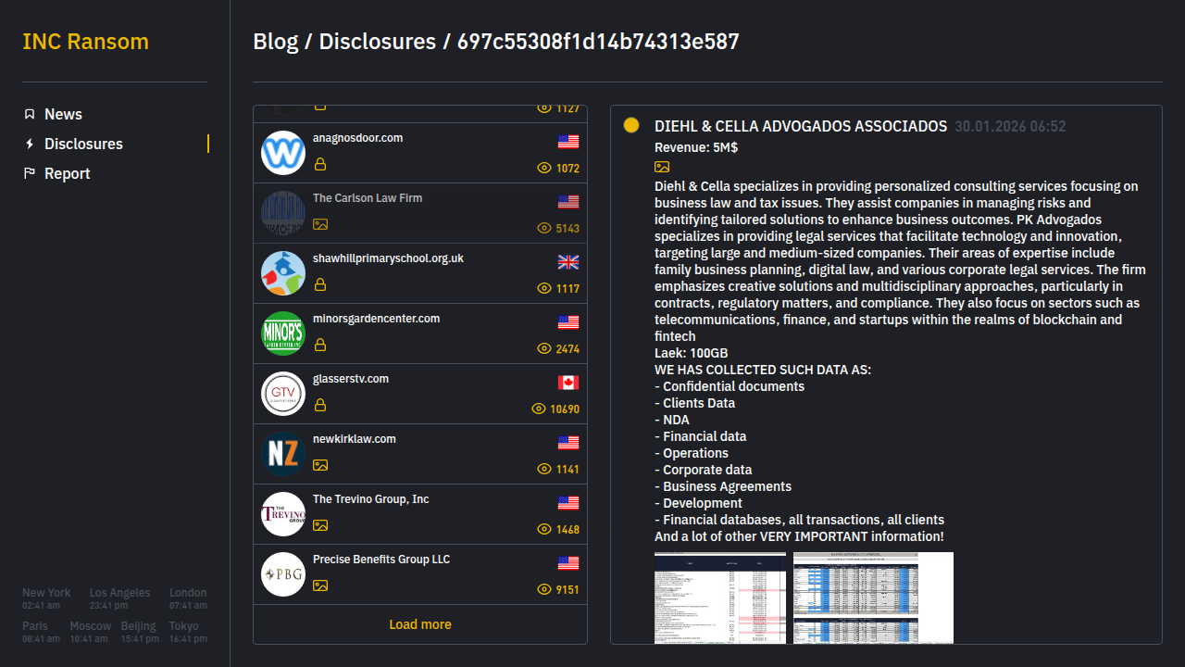Open the Report menu item
The image size is (1185, 667).
click(x=67, y=173)
